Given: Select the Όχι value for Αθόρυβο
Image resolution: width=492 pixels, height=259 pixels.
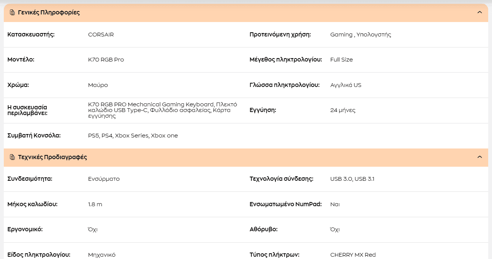Looking at the screenshot, I should [335, 229].
